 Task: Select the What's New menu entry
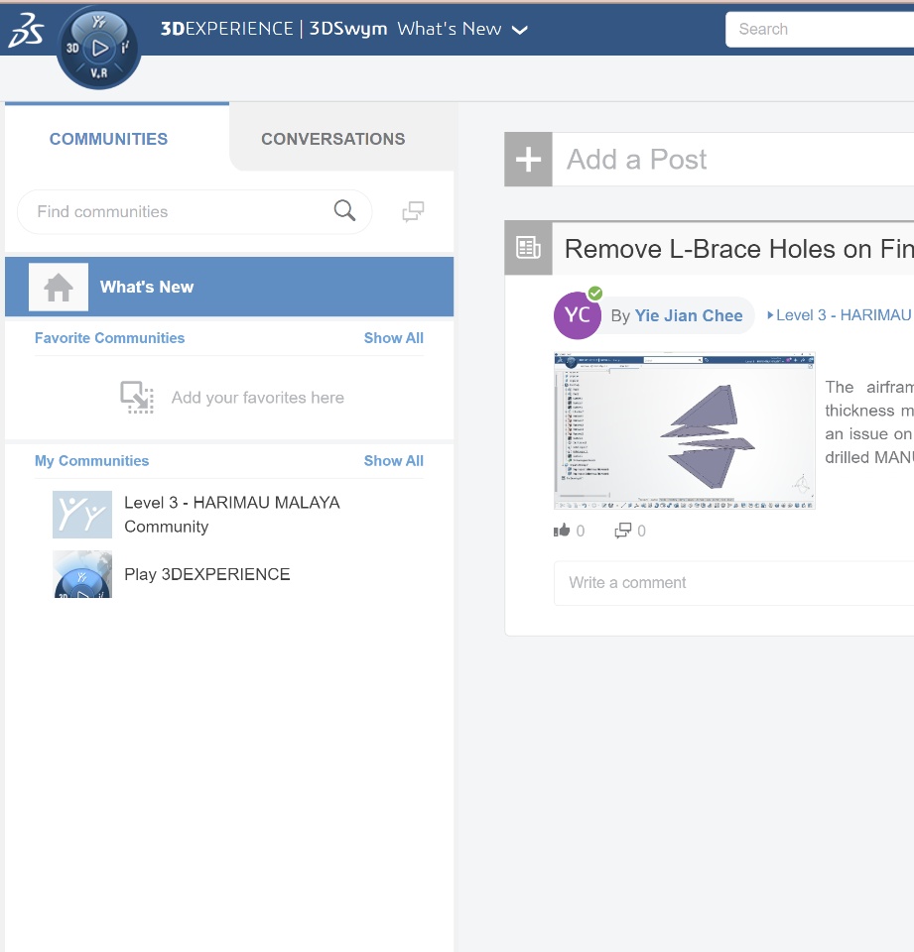229,288
